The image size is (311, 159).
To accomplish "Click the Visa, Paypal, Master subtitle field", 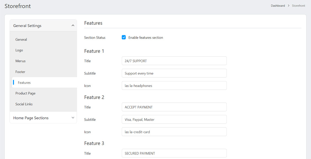I will (x=174, y=119).
